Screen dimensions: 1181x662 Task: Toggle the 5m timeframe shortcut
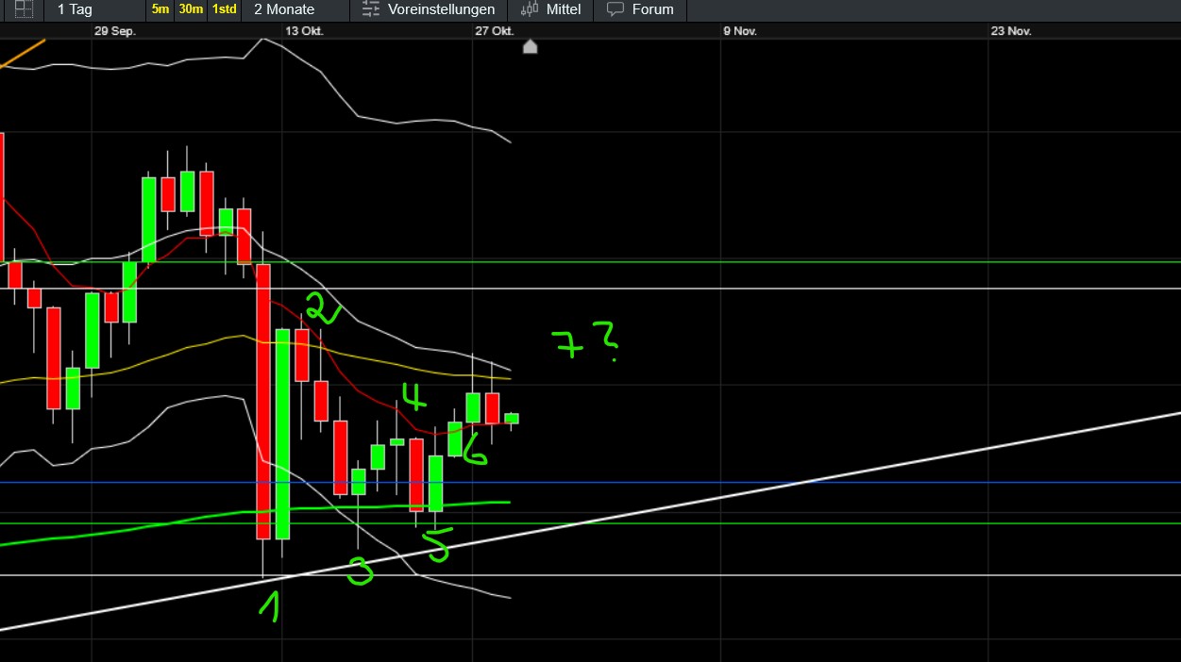[160, 9]
